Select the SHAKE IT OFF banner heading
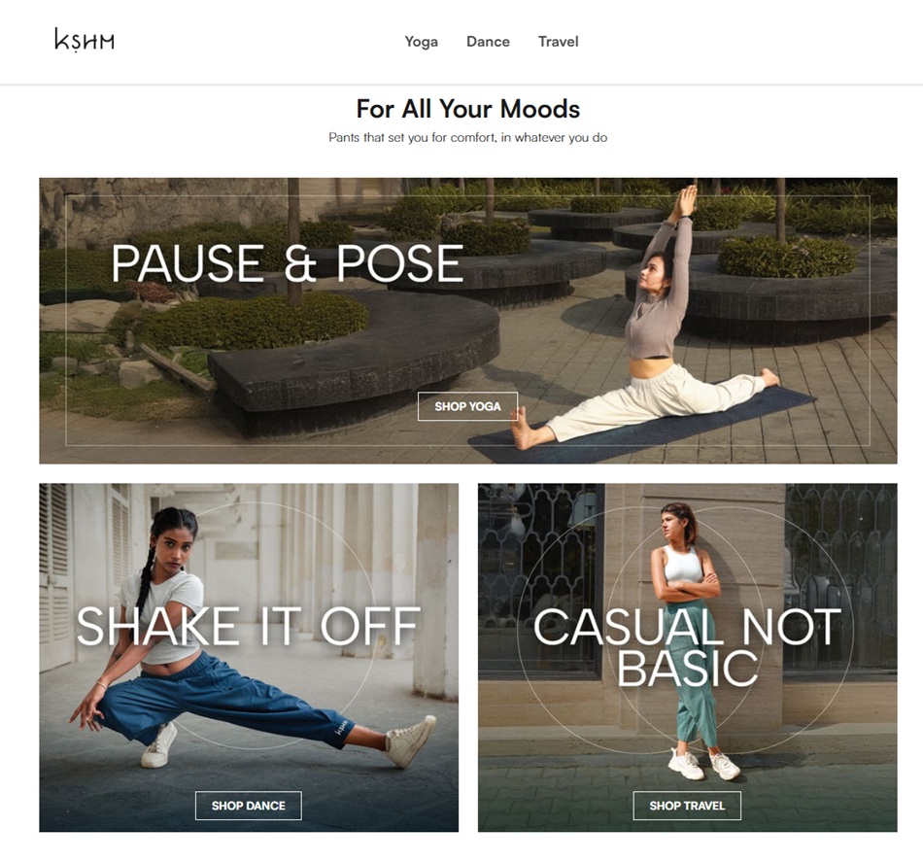Screen dimensions: 923x861 click(249, 626)
